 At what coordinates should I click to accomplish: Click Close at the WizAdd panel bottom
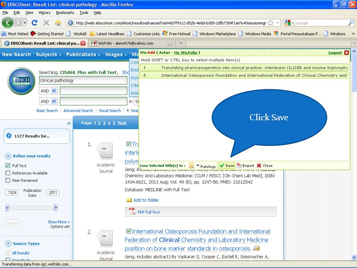[264, 165]
